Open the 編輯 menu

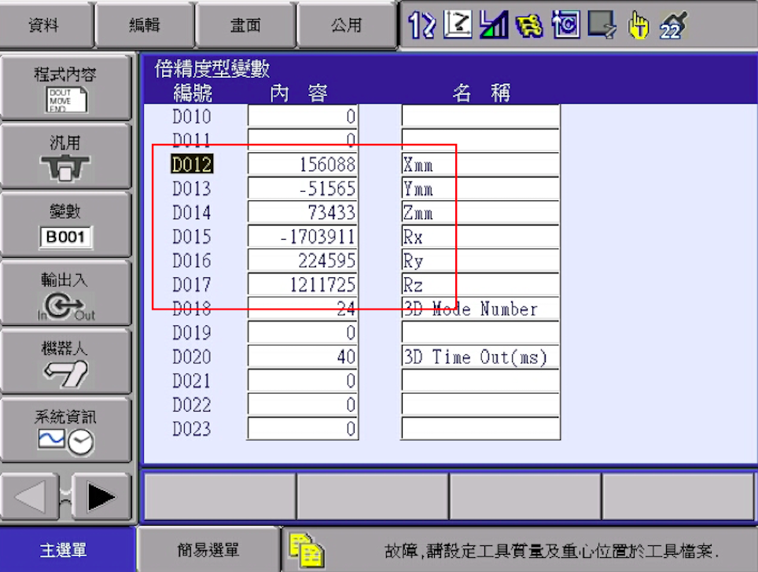[142, 24]
